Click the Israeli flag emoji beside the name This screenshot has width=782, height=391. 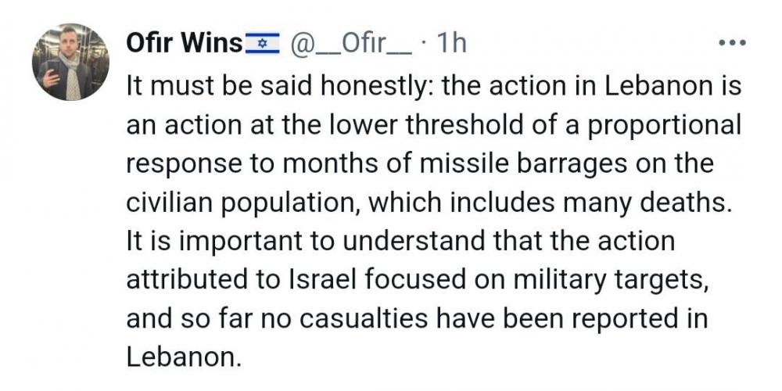coord(263,44)
